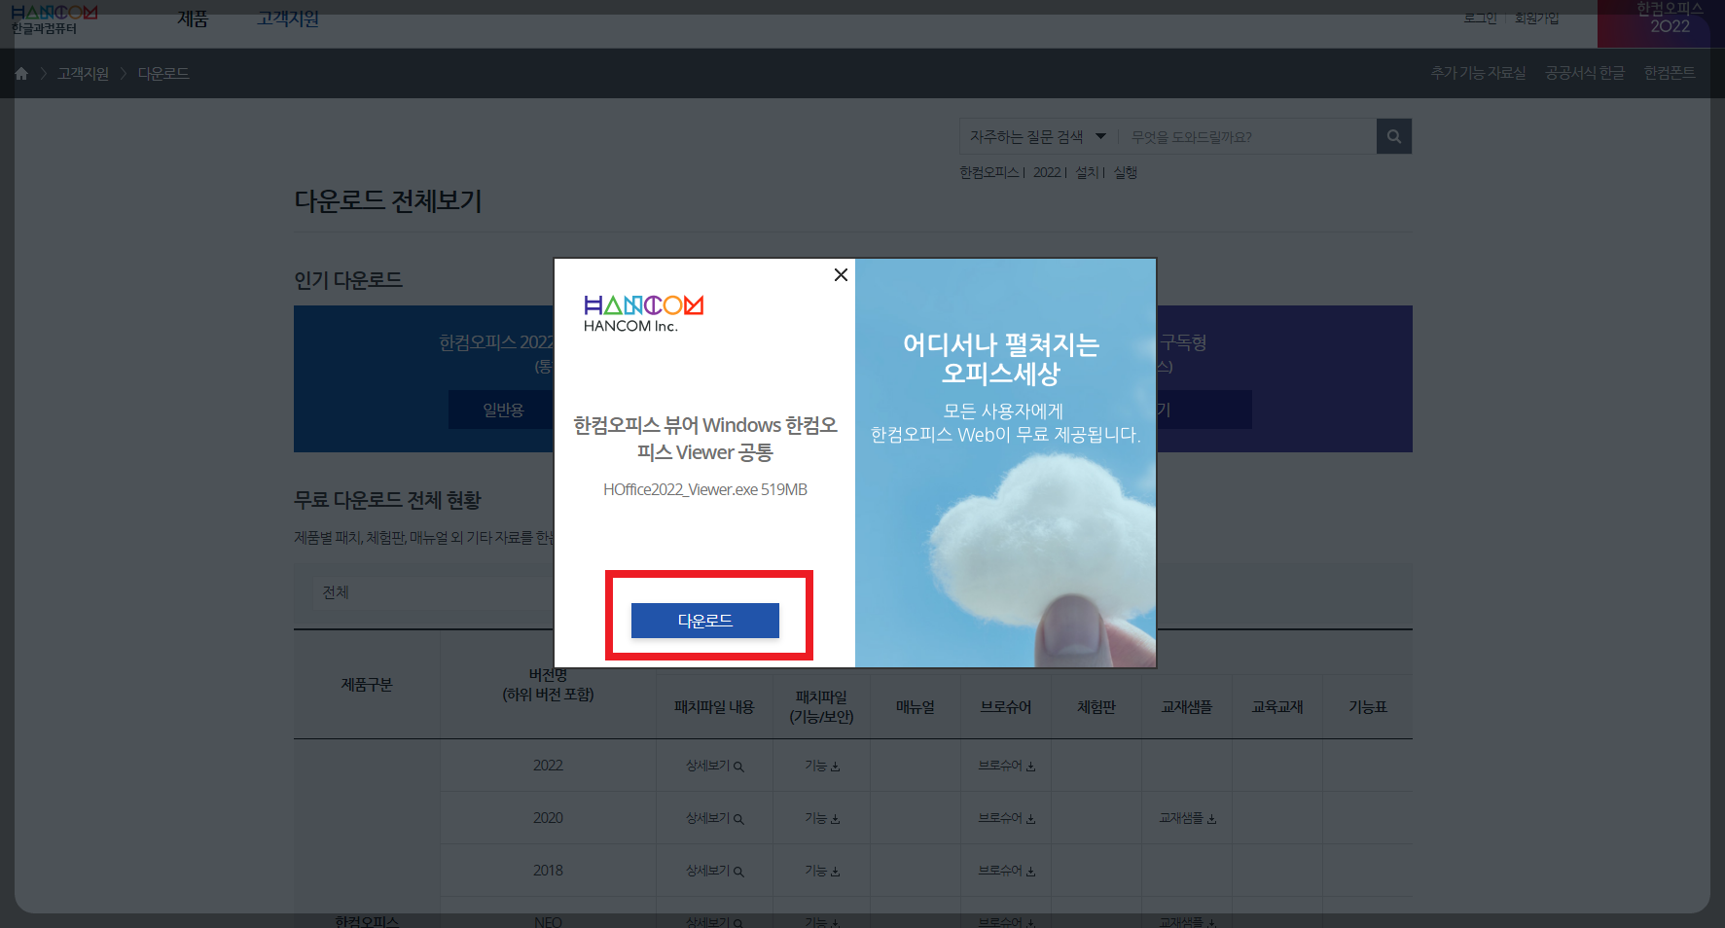The image size is (1725, 928).
Task: Go to 다운로드 in breadcrumb
Action: coord(163,73)
